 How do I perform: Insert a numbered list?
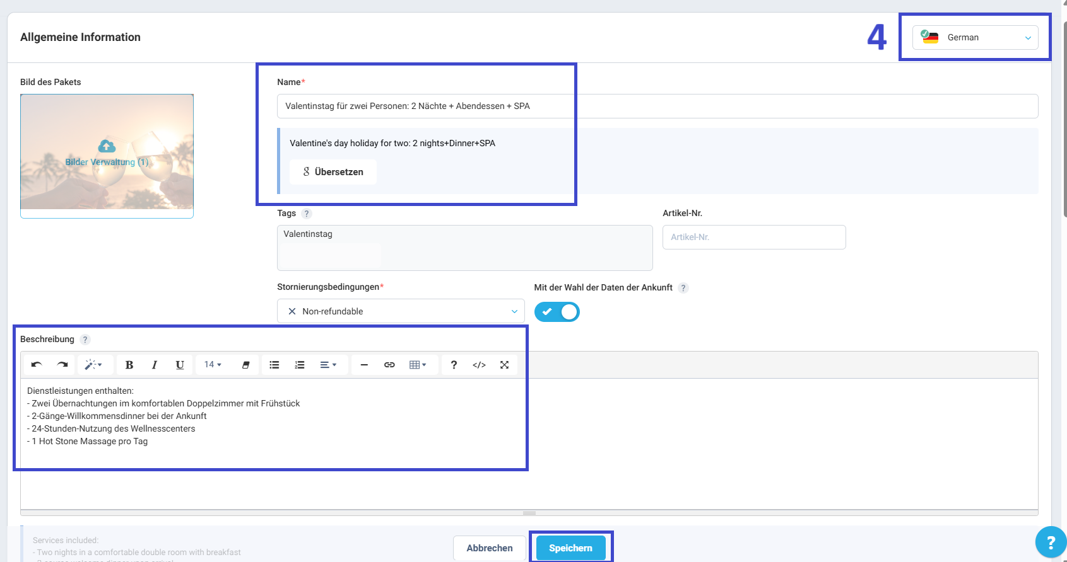[300, 365]
